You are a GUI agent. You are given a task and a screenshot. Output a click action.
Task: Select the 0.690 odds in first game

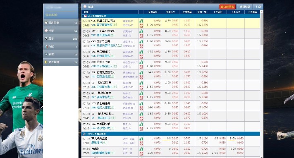205,21
